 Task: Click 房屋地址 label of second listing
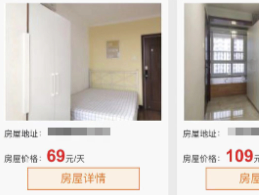click(202, 134)
